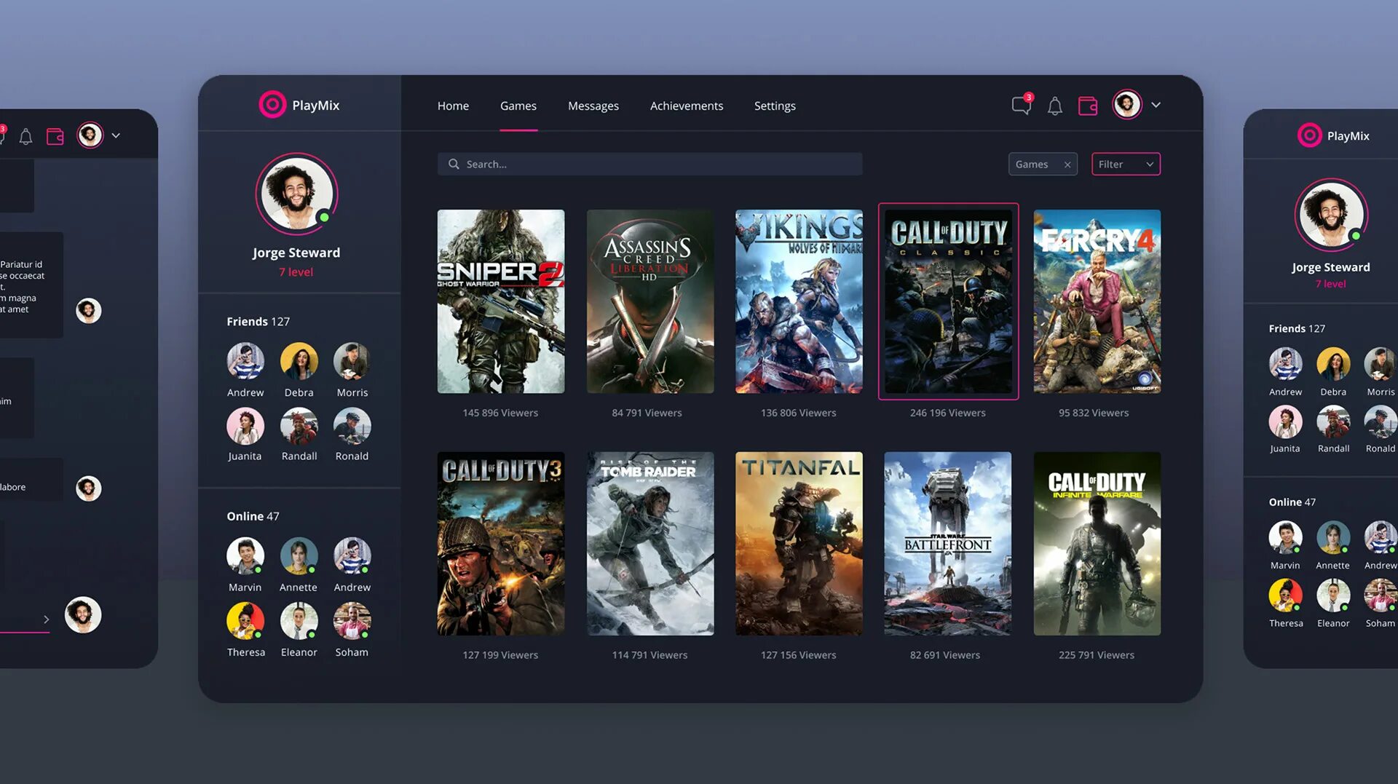Open Marvin's avatar in right window

coord(1285,538)
